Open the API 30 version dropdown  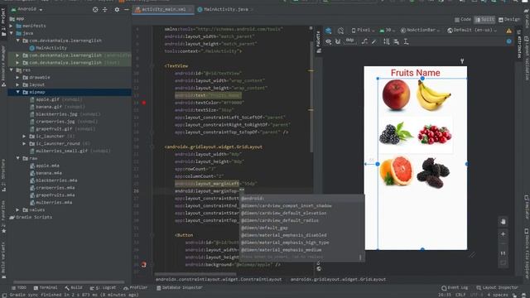tap(387, 31)
